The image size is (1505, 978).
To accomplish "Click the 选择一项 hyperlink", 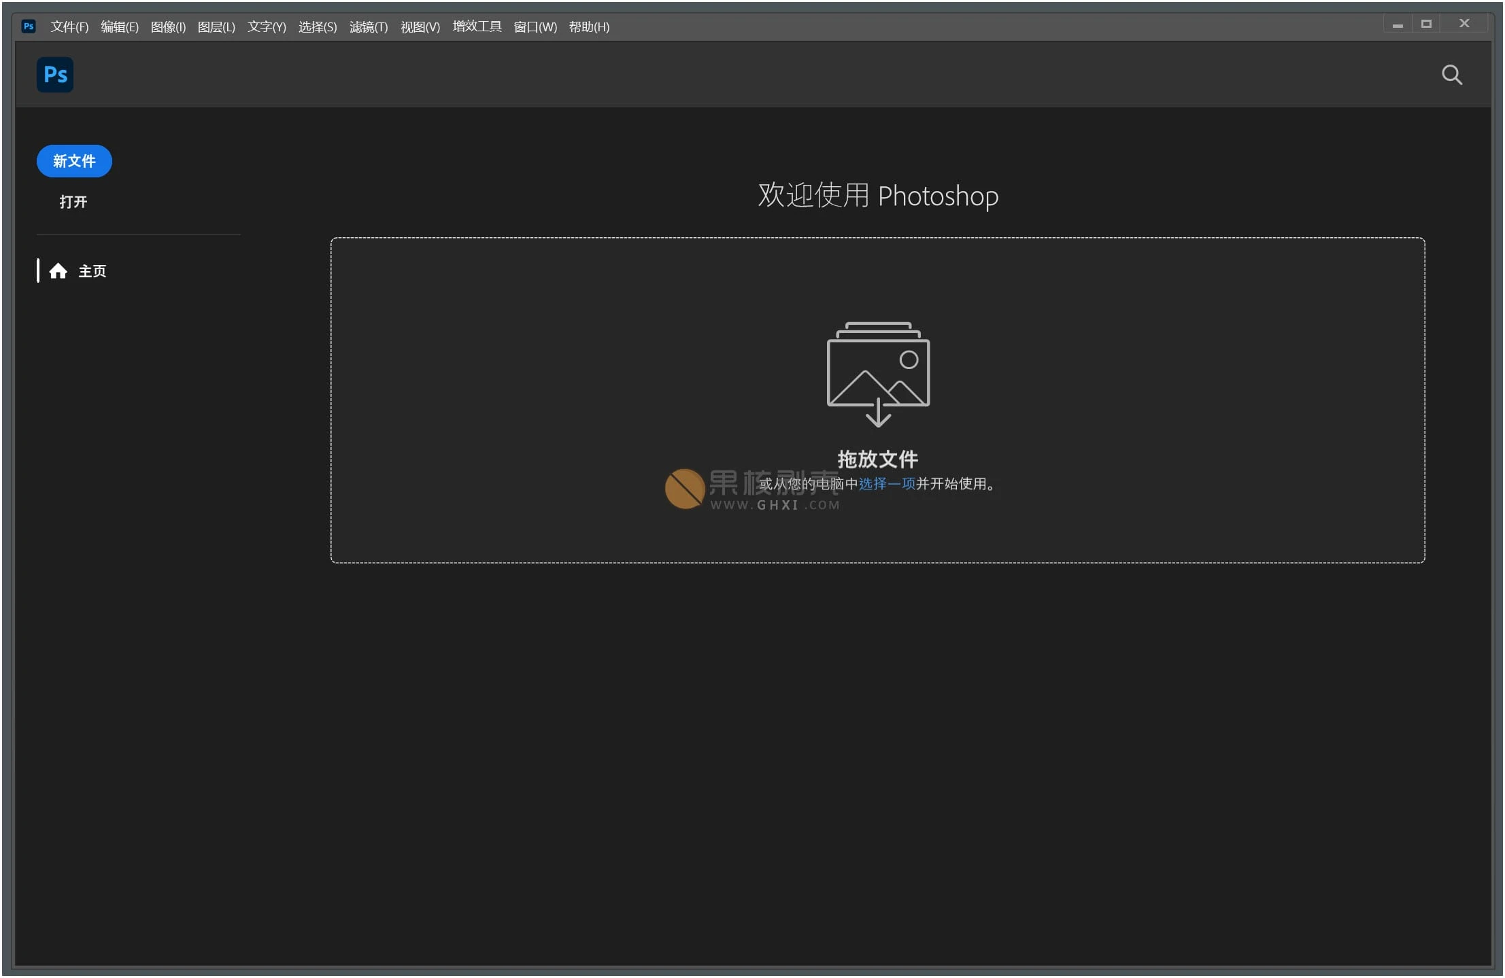I will tap(887, 484).
